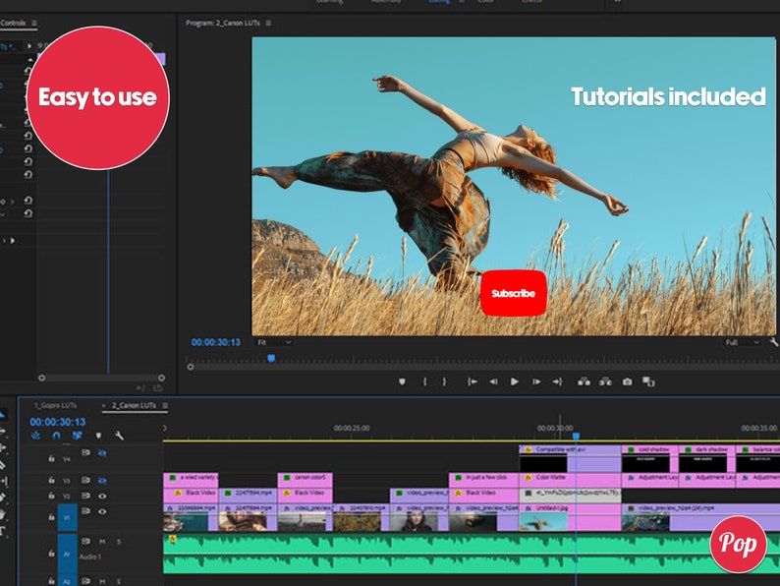Solo audio track A2 with S

coord(119,581)
